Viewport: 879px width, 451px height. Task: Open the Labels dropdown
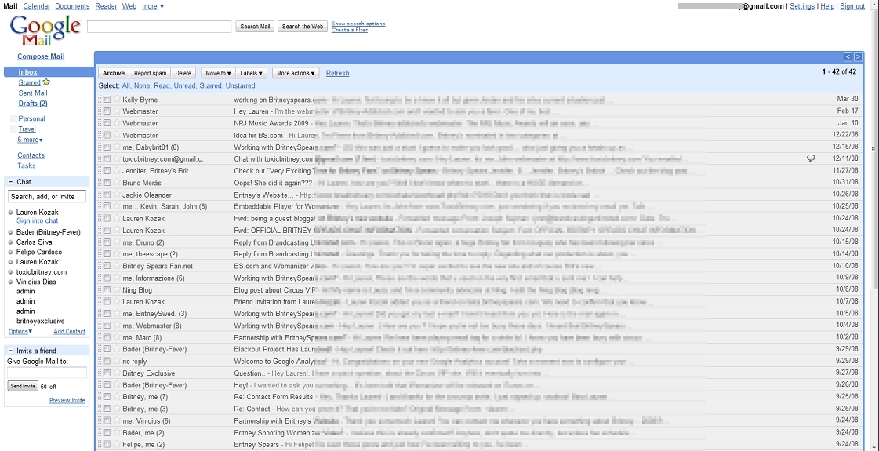251,73
